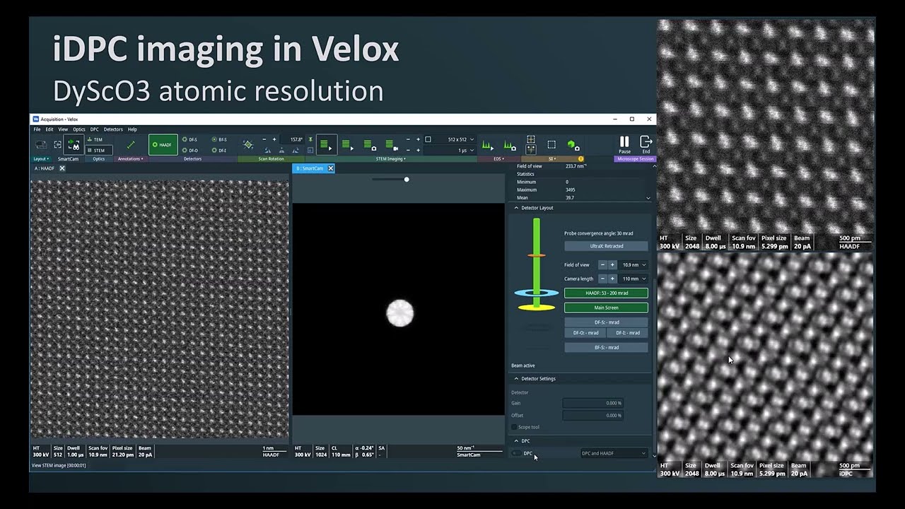Collapse the Detector Layout section
905x509 pixels.
pyautogui.click(x=517, y=208)
